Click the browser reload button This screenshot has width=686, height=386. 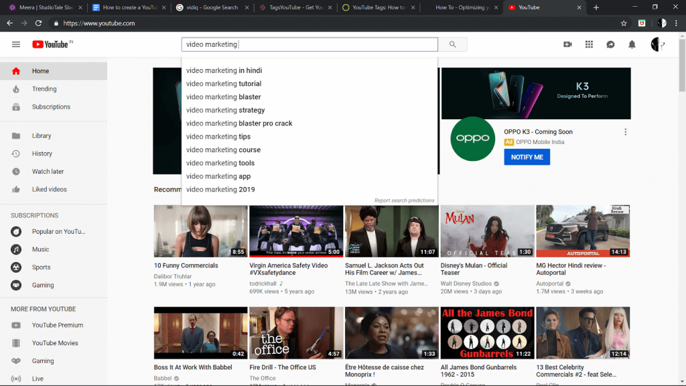(38, 23)
